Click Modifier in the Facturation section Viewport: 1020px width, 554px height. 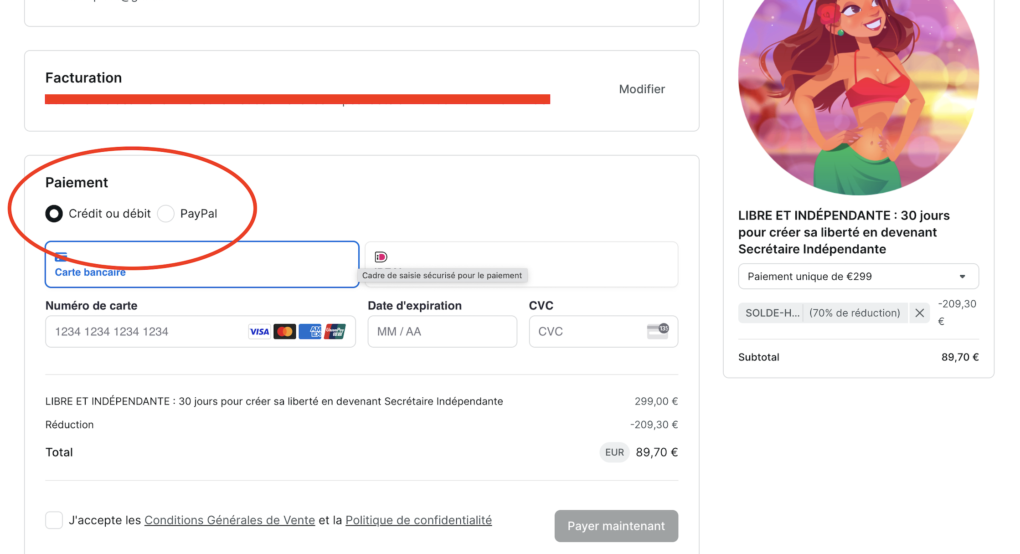[x=642, y=89]
